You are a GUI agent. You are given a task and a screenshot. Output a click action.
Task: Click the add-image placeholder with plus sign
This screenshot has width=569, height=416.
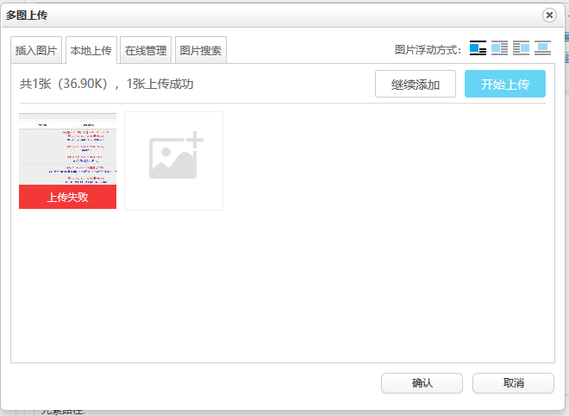[173, 161]
